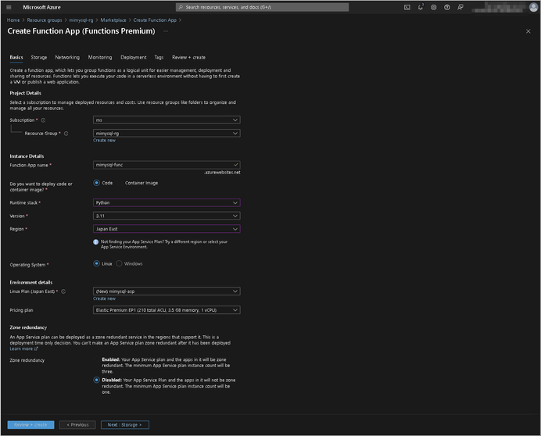Choose Linux operating system
541x436 pixels.
pyautogui.click(x=97, y=263)
